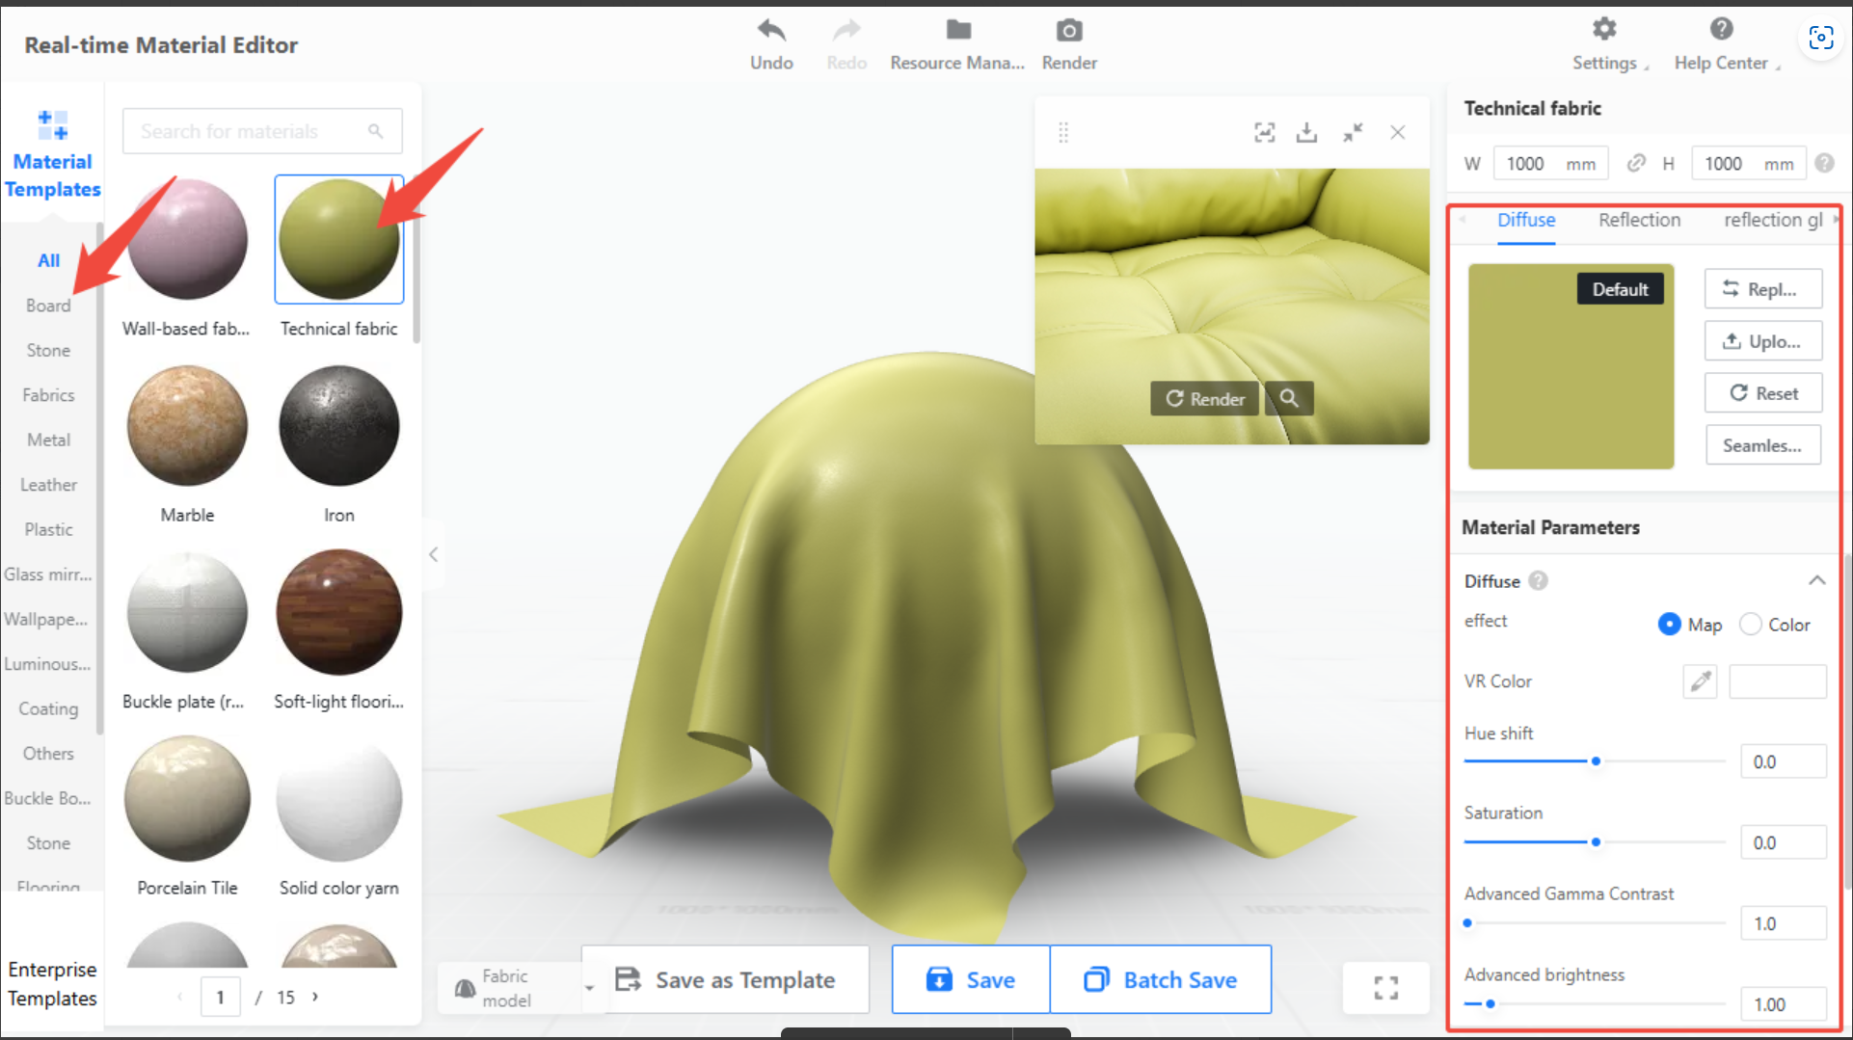1853x1040 pixels.
Task: Click the drag handle dots on preview panel
Action: 1063,132
